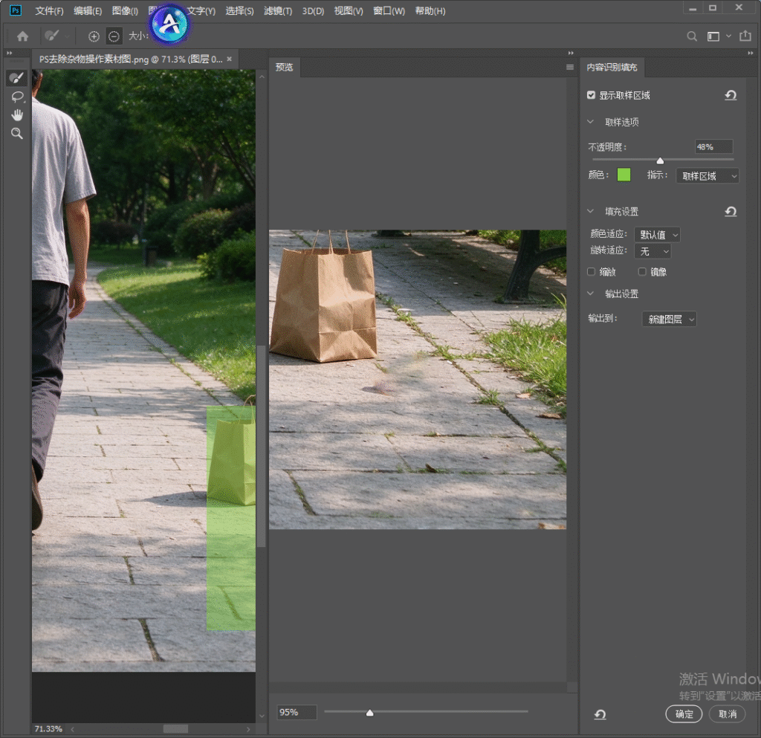This screenshot has width=761, height=738.
Task: Click the scroll-down arrow of document scrollbar
Action: [x=262, y=716]
